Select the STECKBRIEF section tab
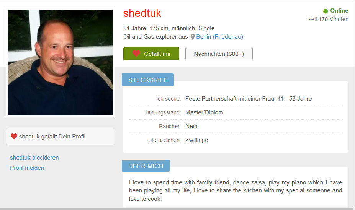355x210 pixels. [148, 80]
